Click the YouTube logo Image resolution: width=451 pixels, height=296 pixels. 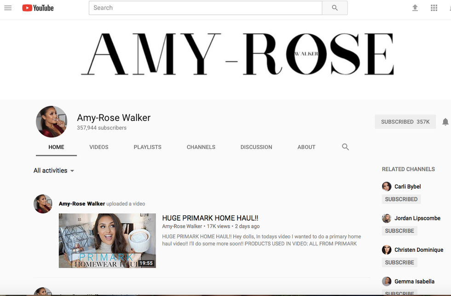pyautogui.click(x=38, y=8)
